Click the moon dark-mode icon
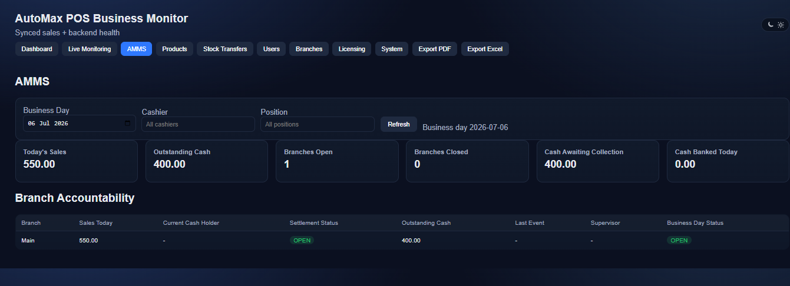 [771, 25]
